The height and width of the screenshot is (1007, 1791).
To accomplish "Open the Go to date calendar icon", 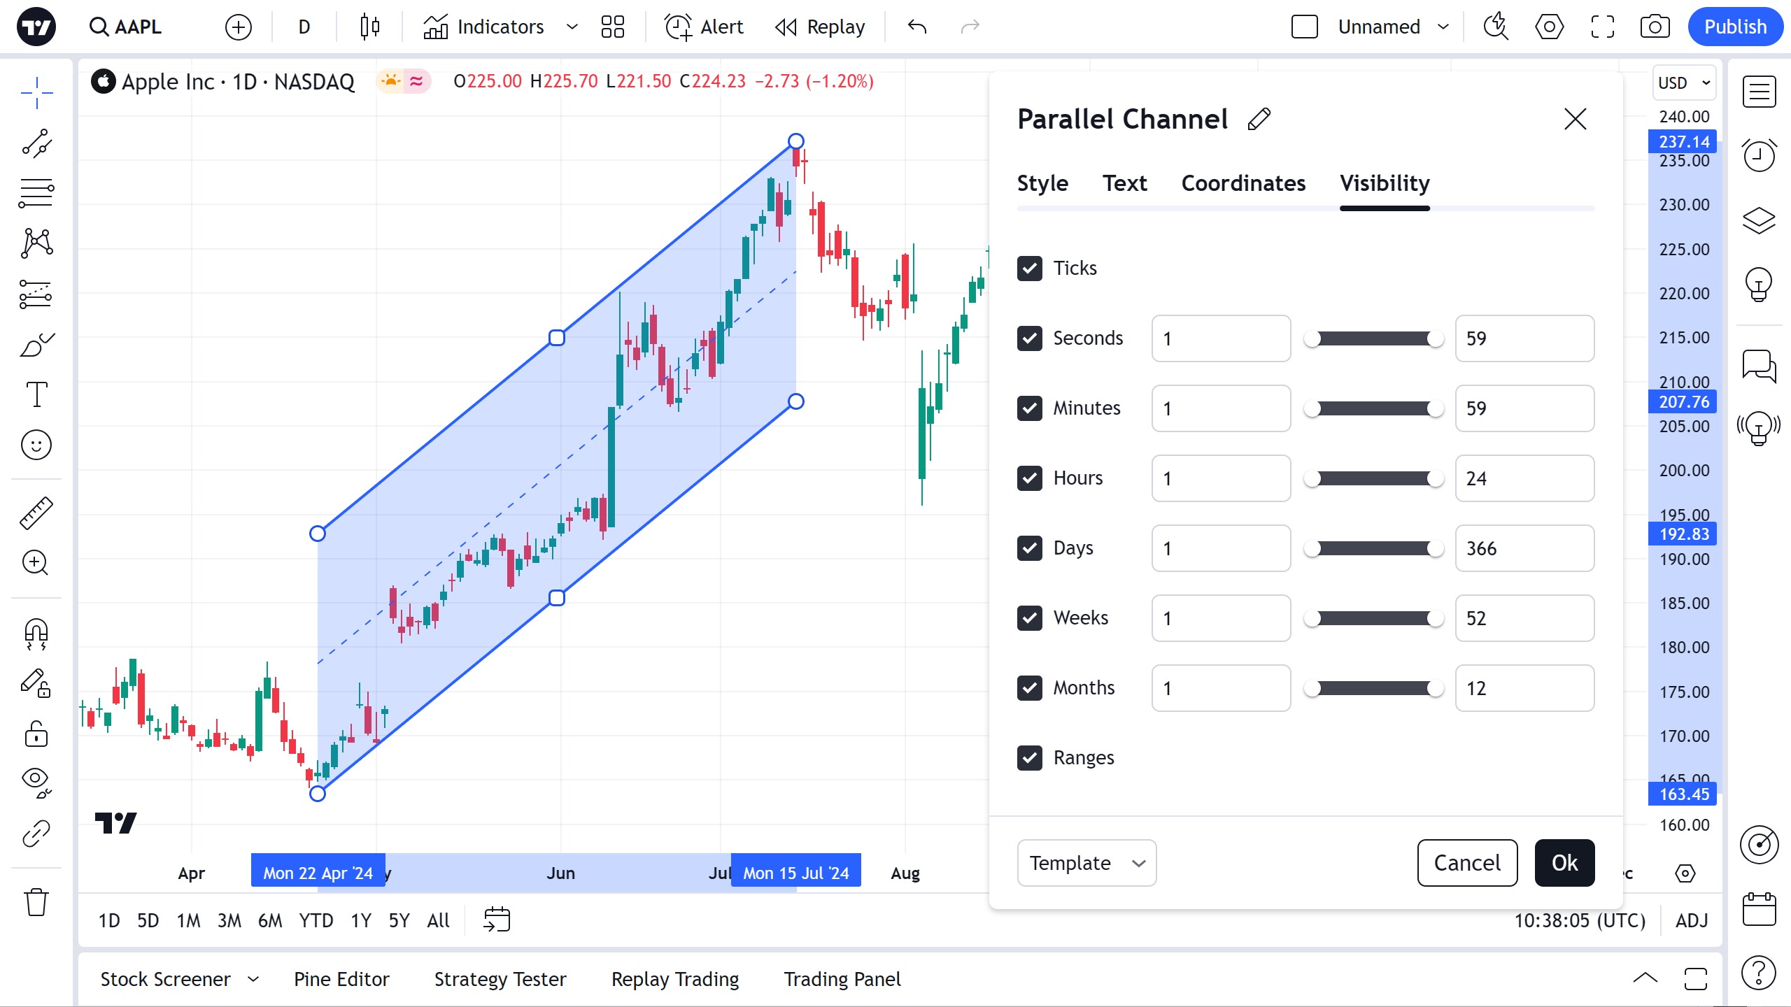I will (x=497, y=920).
